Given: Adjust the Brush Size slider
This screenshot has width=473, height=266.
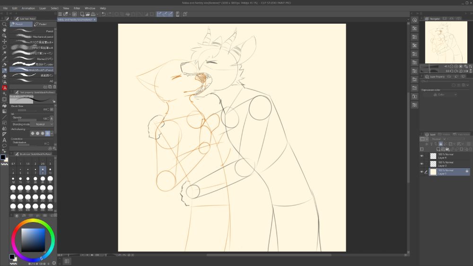Looking at the screenshot, I should pos(26,110).
